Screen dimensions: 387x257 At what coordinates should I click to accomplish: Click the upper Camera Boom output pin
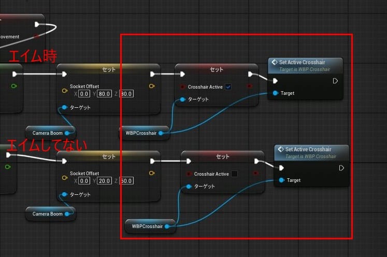[x=67, y=133]
